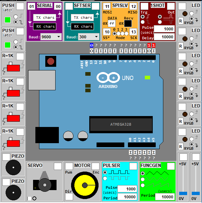Click the yellow MOTOR wheel
Image resolution: width=202 pixels, height=203 pixels.
point(85,185)
